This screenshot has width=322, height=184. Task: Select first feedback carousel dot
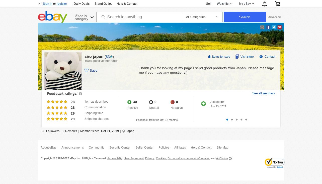pos(227,120)
